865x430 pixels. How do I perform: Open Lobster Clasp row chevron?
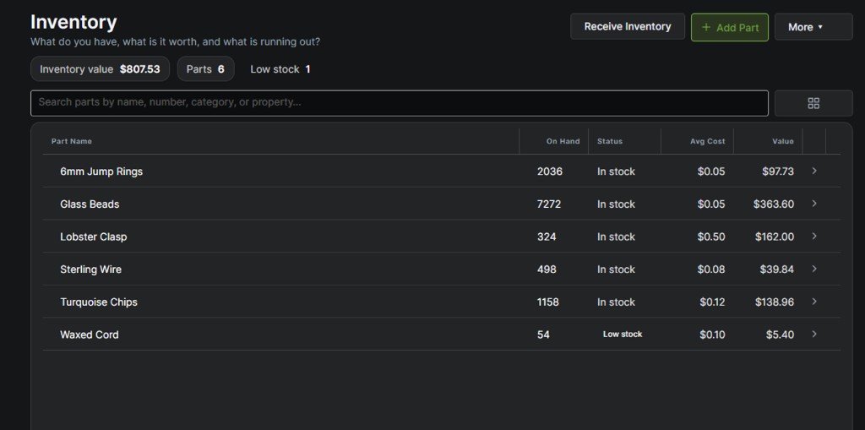tap(814, 237)
